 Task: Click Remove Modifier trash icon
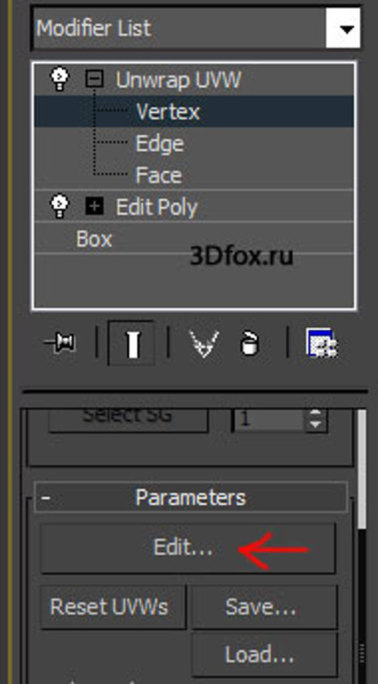250,343
